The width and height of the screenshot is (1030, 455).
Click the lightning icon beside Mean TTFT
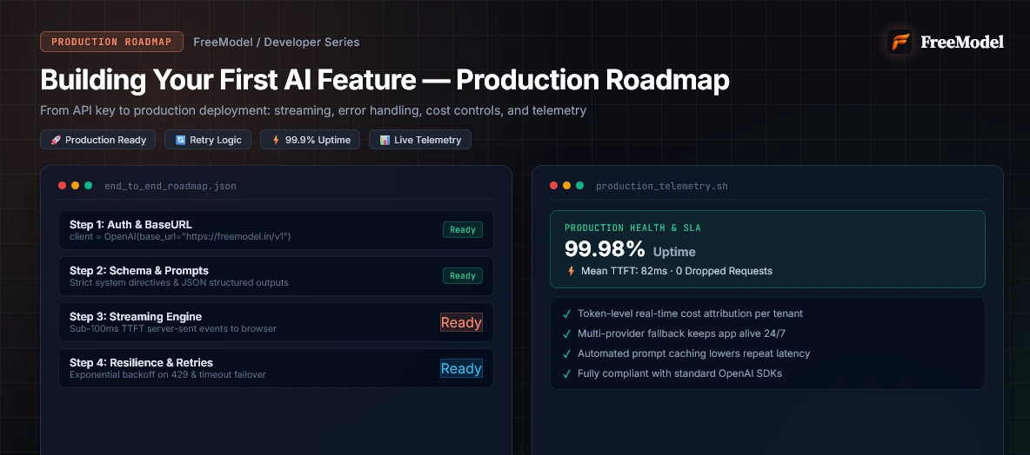(x=572, y=271)
